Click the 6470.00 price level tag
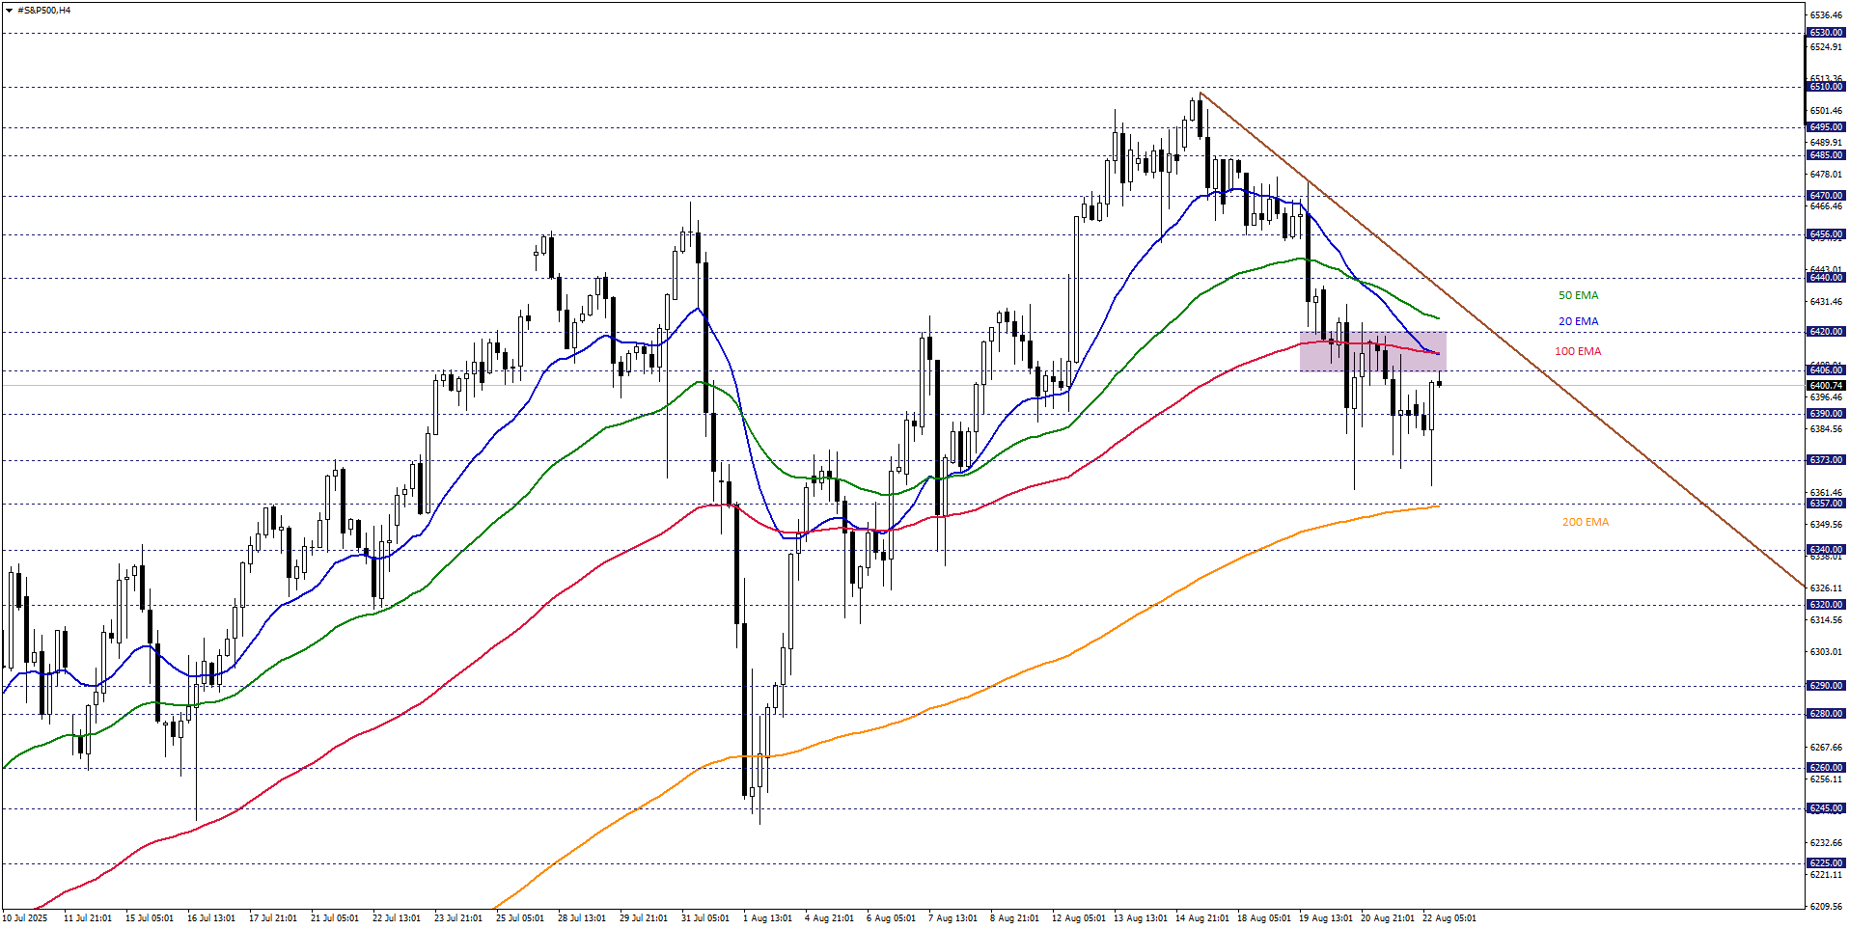The width and height of the screenshot is (1849, 929). point(1826,196)
